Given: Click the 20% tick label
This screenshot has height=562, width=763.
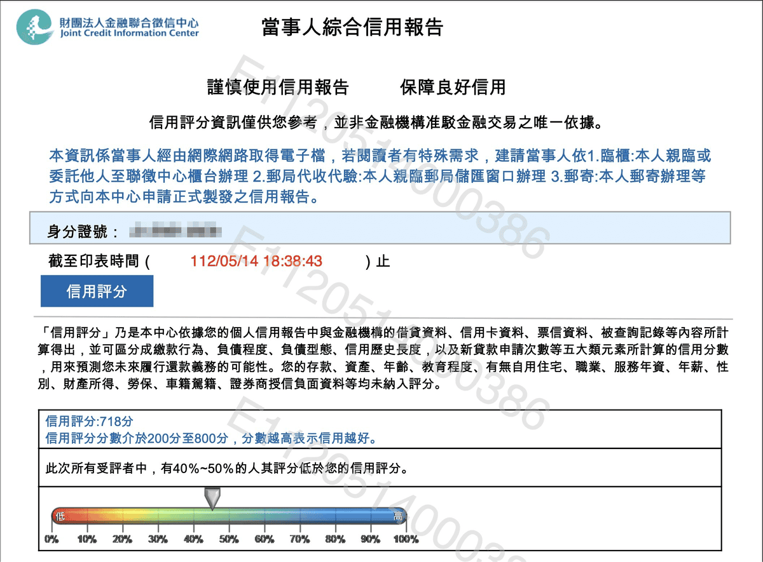Looking at the screenshot, I should 123,539.
